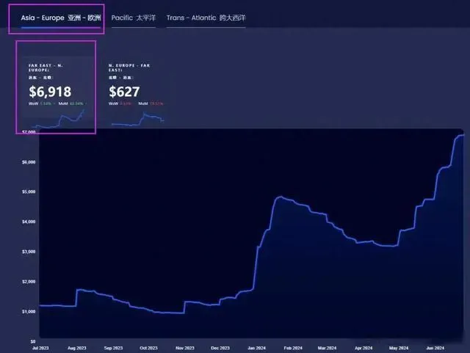Click the Feb 2024 x-axis label
Viewport: 470px width, 353px height.
click(x=293, y=348)
